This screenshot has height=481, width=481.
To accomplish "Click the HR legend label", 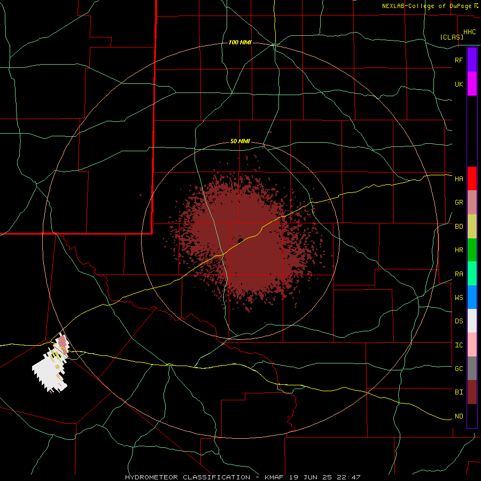I will [459, 250].
